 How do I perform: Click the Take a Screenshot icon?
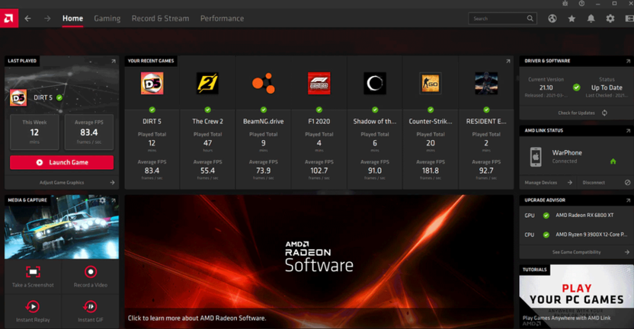pyautogui.click(x=33, y=272)
